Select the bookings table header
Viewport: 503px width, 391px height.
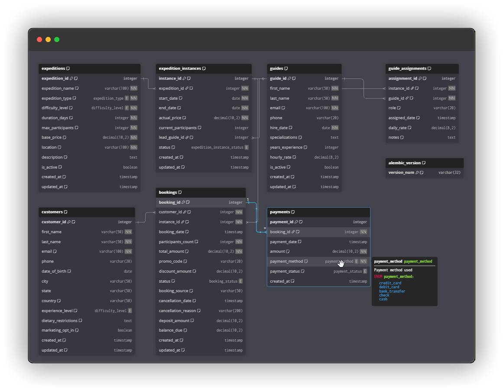click(x=201, y=192)
